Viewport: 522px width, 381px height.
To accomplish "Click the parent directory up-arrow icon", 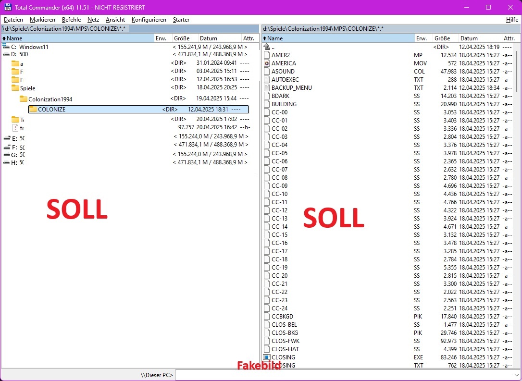I will pos(267,47).
